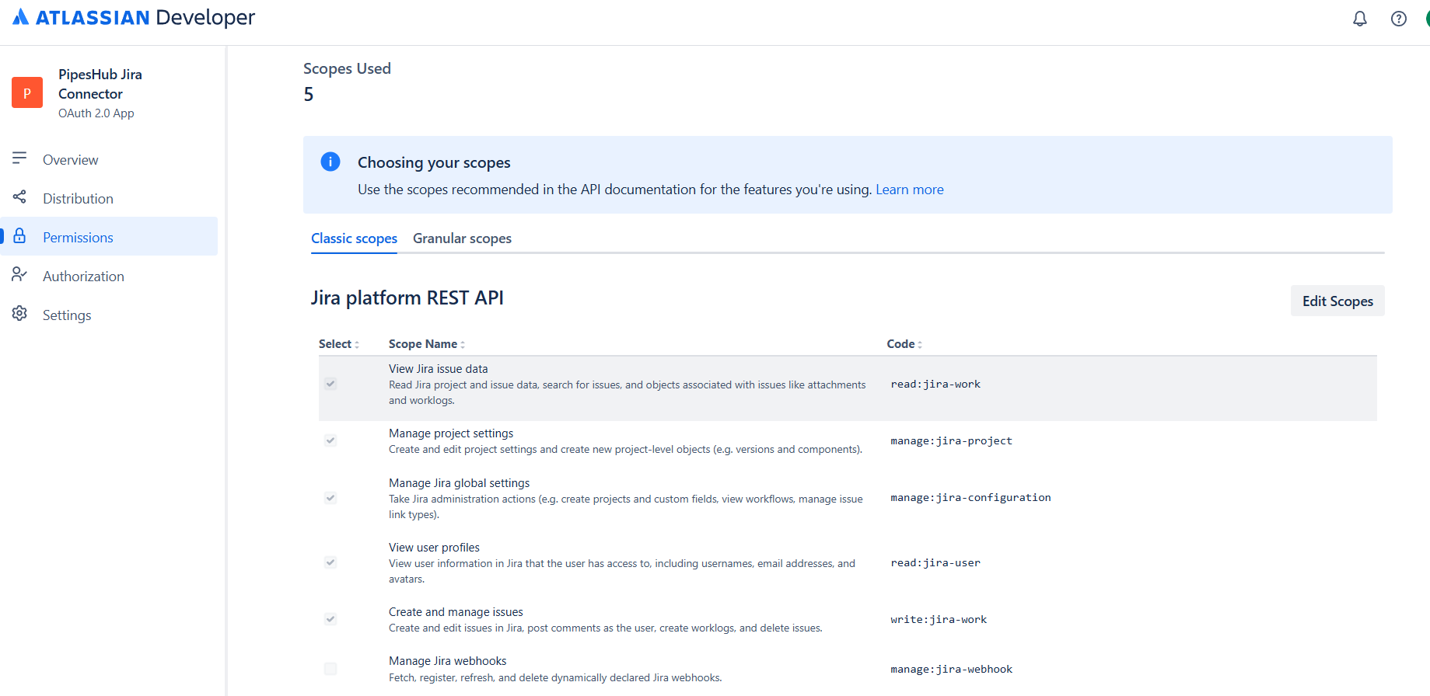Sort by the Scope Name column header
The height and width of the screenshot is (696, 1430).
pos(427,344)
